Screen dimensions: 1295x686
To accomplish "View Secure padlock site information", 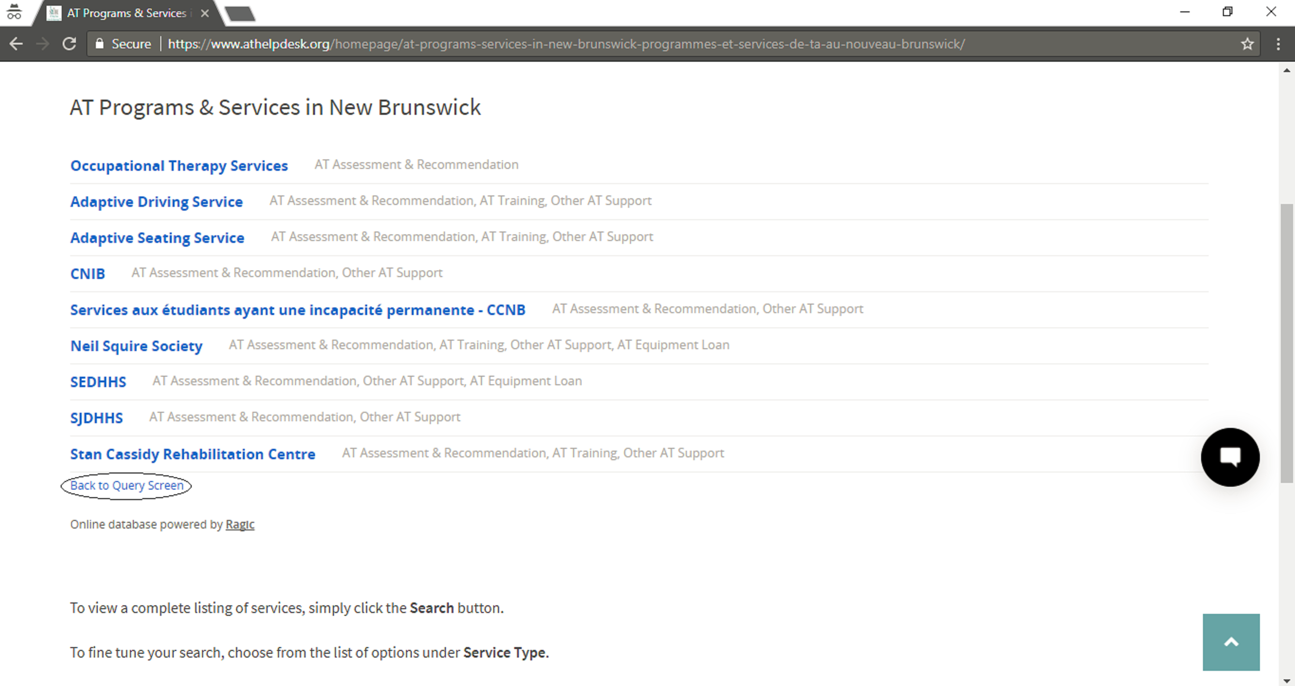I will [x=123, y=44].
